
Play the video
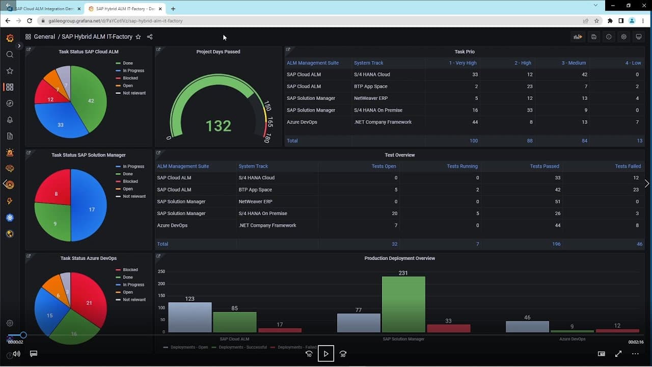point(326,354)
